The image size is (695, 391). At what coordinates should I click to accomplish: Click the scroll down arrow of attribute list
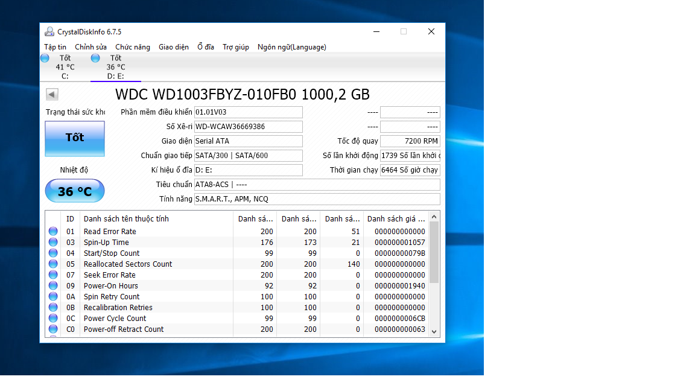click(434, 332)
